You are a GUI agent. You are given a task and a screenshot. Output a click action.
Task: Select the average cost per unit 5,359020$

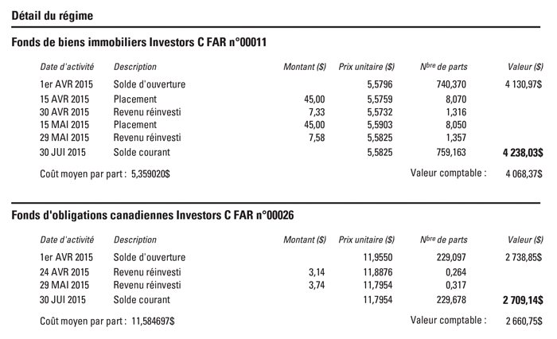(x=150, y=173)
